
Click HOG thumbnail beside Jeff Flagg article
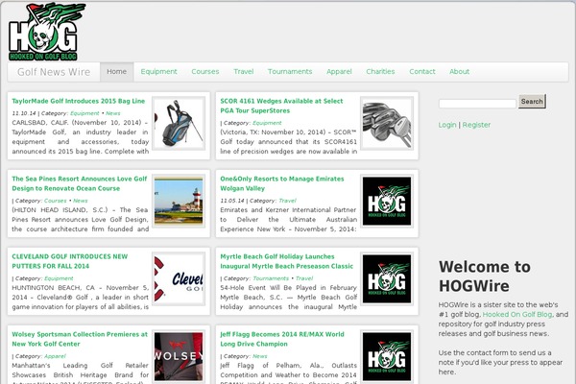[x=386, y=357]
